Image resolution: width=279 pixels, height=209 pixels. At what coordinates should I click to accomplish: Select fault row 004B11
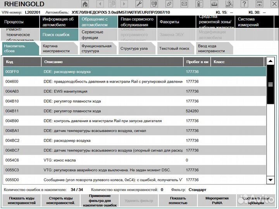(x=134, y=111)
